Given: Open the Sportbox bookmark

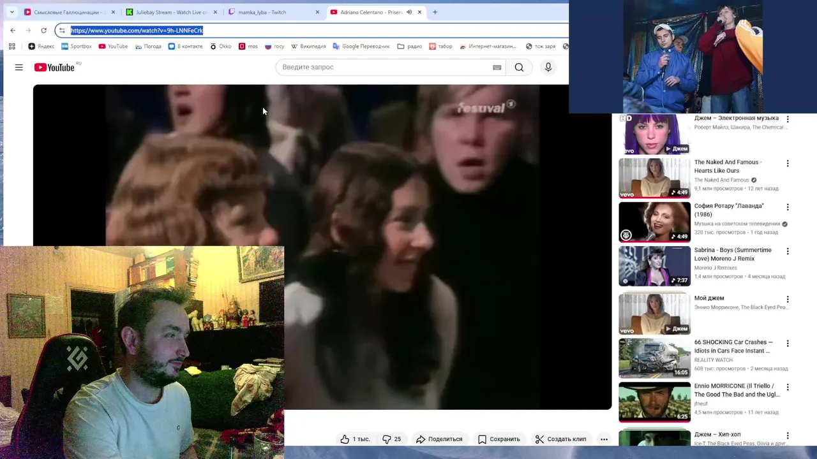Looking at the screenshot, I should [x=77, y=46].
